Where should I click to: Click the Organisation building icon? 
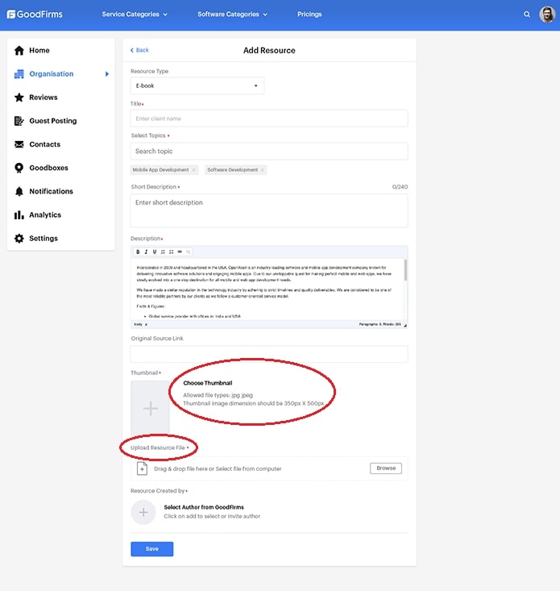point(19,74)
